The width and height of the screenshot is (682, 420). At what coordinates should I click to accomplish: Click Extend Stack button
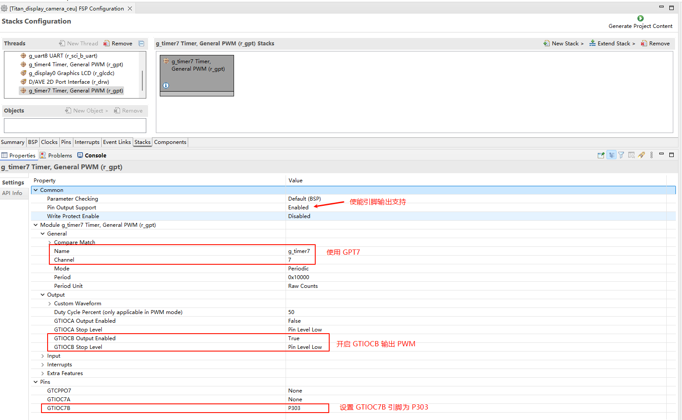point(612,44)
